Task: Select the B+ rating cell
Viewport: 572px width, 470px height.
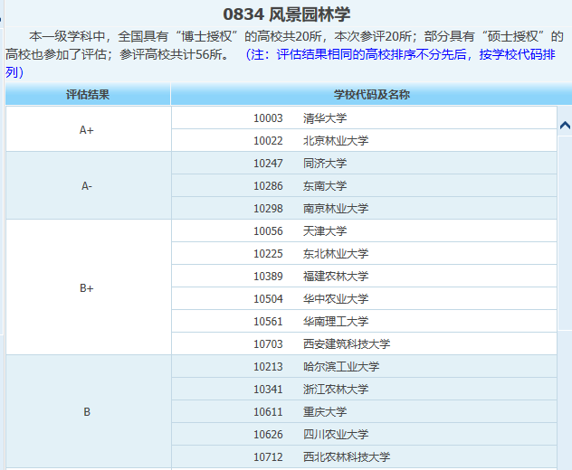Action: click(88, 287)
